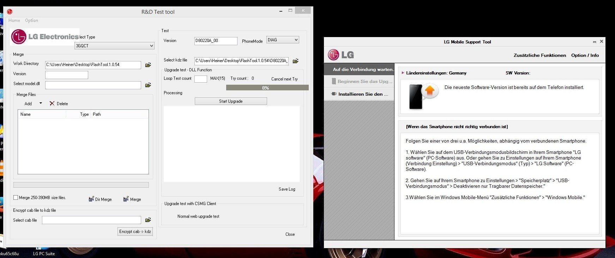Enable Merge 250-390MB size files checkbox
This screenshot has width=615, height=258.
[16, 198]
